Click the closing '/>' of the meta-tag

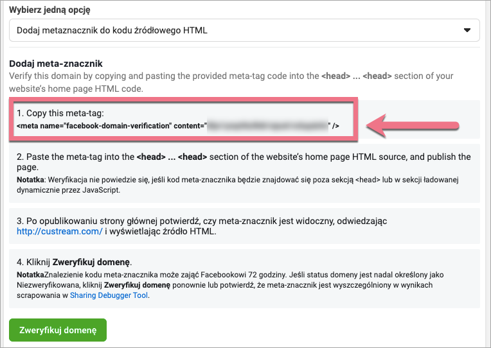335,126
